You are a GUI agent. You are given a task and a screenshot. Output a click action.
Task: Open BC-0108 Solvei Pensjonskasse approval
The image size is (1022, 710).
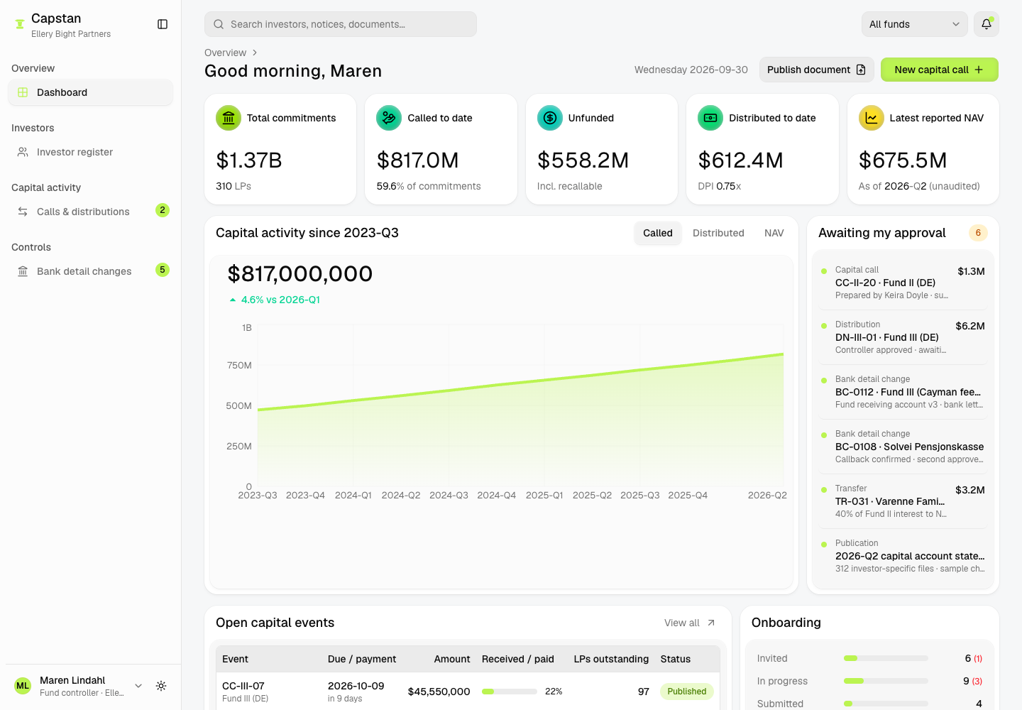tap(903, 447)
